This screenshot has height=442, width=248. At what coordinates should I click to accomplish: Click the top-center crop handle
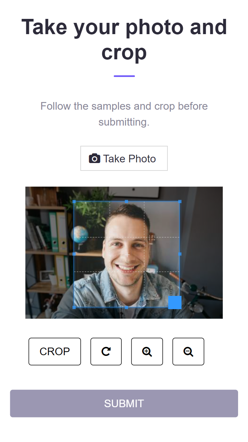[127, 201]
